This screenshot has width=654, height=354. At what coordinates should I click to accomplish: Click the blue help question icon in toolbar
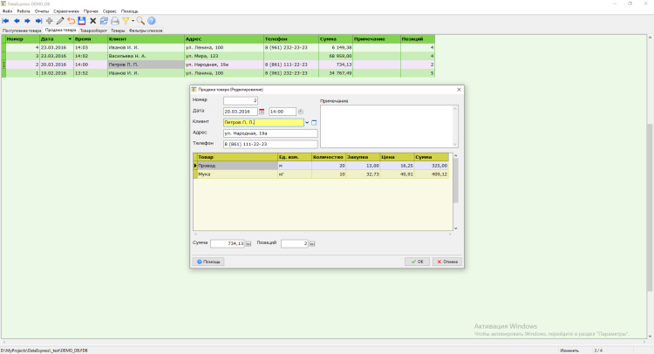click(152, 21)
